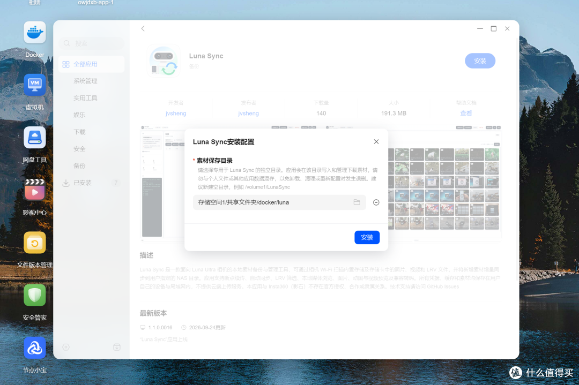Open the developer jvsheng link
579x385 pixels.
[176, 113]
